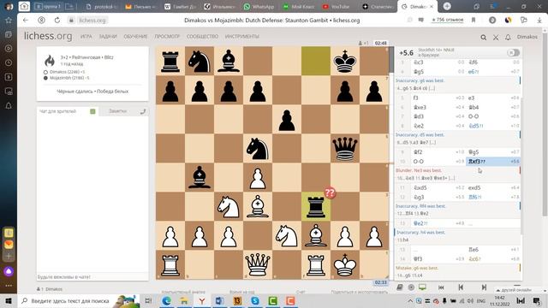Click the opening explorer book icon
This screenshot has width=548, height=308.
coord(400,287)
